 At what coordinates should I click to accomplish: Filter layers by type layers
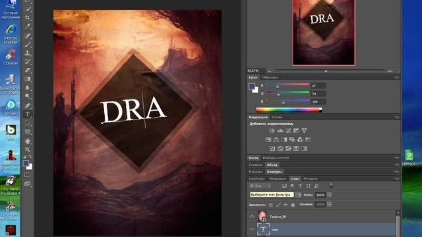[301, 186]
